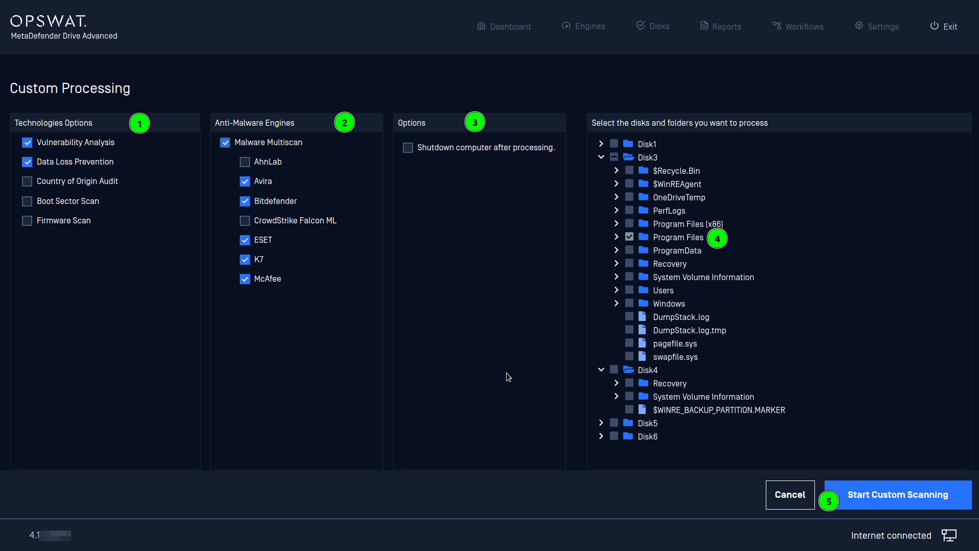Uncheck the Program Files folder checkbox

[x=629, y=237]
